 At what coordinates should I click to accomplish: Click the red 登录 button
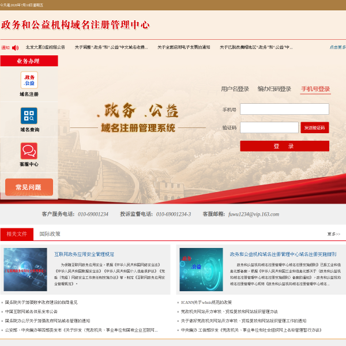(x=285, y=146)
